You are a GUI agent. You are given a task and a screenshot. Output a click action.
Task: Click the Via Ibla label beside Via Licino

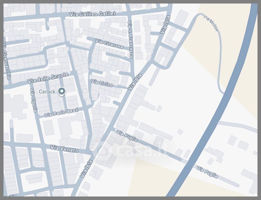[135, 81]
